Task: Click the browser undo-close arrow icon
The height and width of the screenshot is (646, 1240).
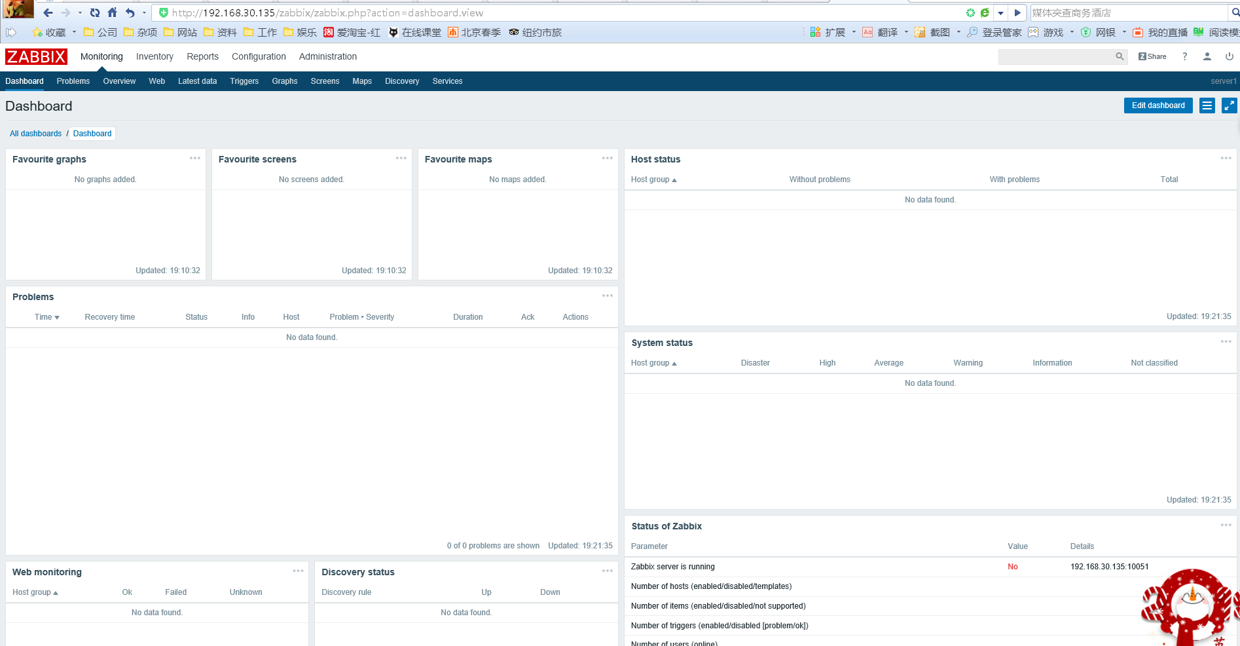Action: coord(130,12)
